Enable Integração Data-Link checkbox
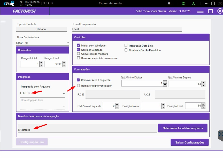 126,46
